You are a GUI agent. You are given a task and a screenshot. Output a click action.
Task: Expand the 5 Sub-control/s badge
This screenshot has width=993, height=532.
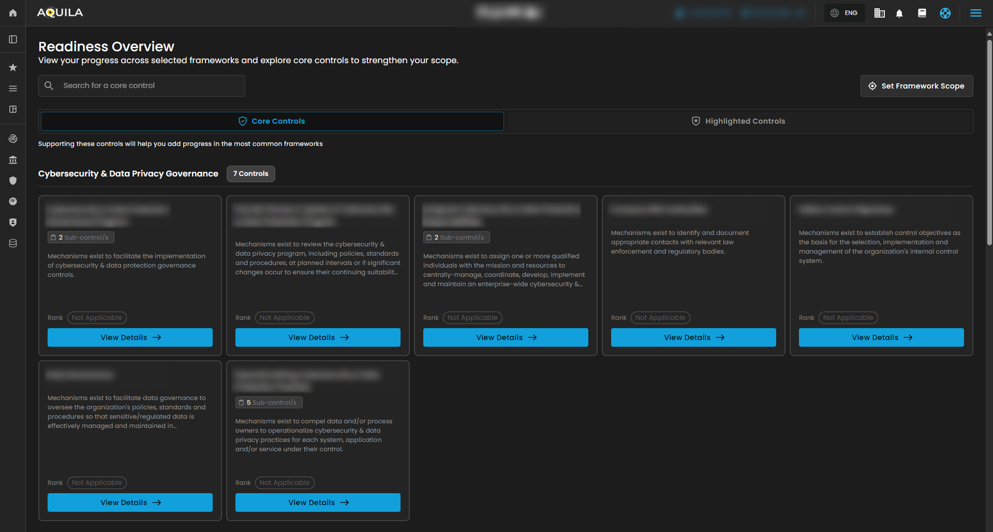point(269,403)
